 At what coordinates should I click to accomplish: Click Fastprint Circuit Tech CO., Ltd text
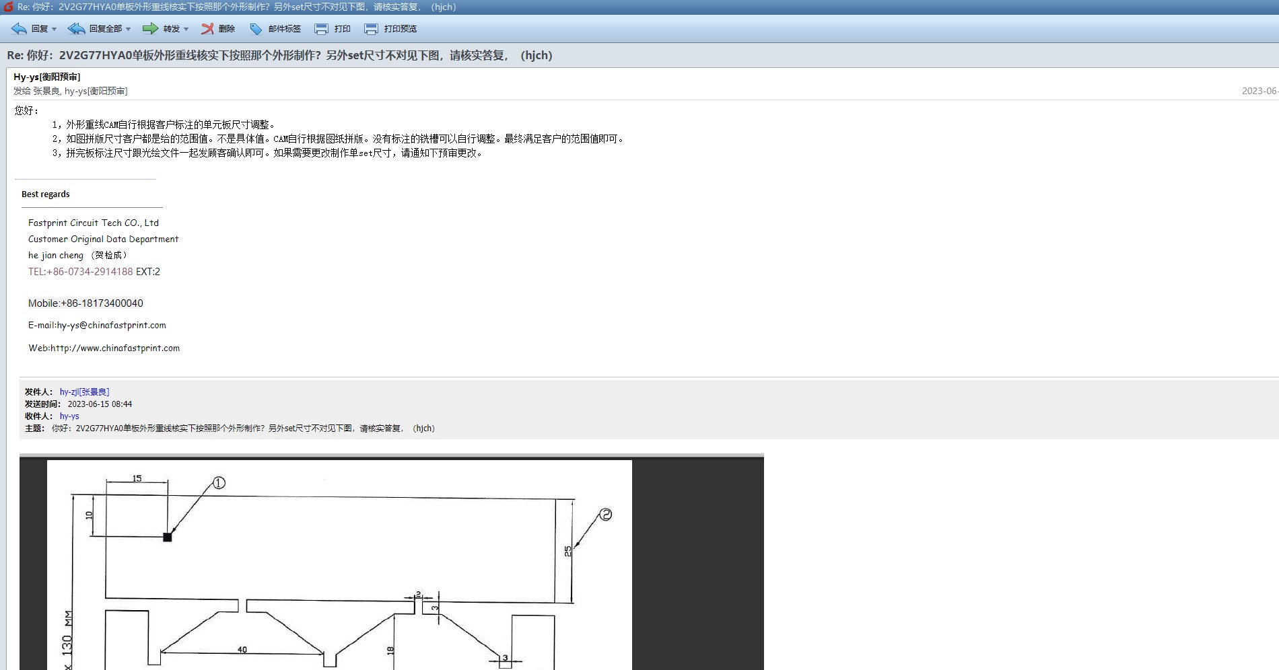pyautogui.click(x=94, y=223)
